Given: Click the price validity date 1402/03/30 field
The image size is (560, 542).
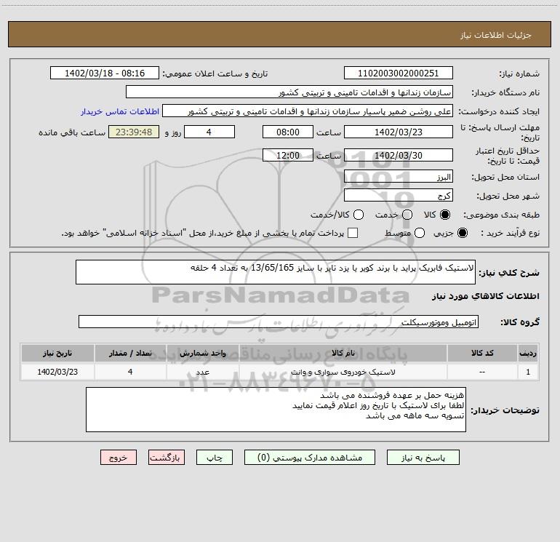Looking at the screenshot, I should point(399,155).
